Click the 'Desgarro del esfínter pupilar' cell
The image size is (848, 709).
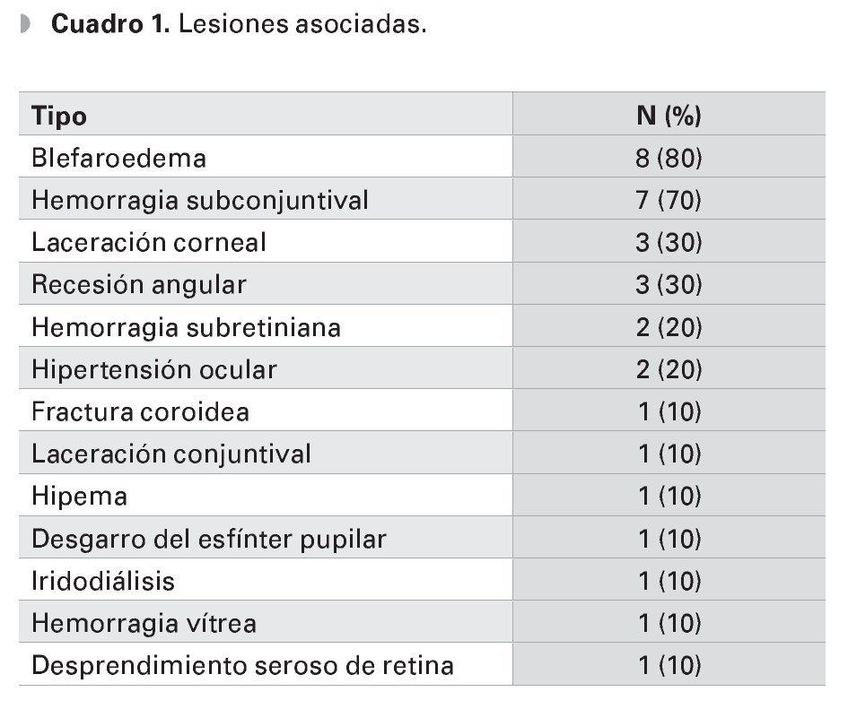pos(208,540)
